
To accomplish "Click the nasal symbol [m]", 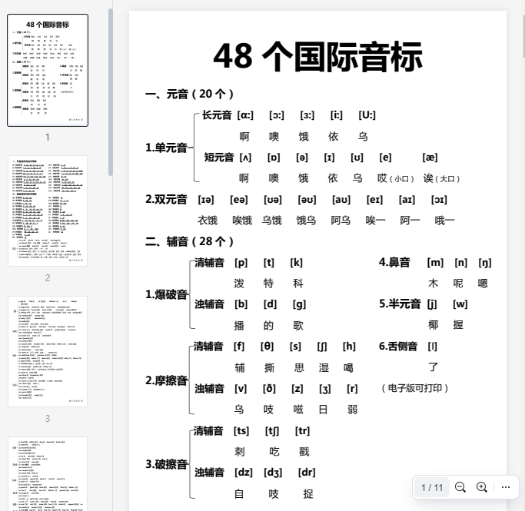I will point(435,263).
